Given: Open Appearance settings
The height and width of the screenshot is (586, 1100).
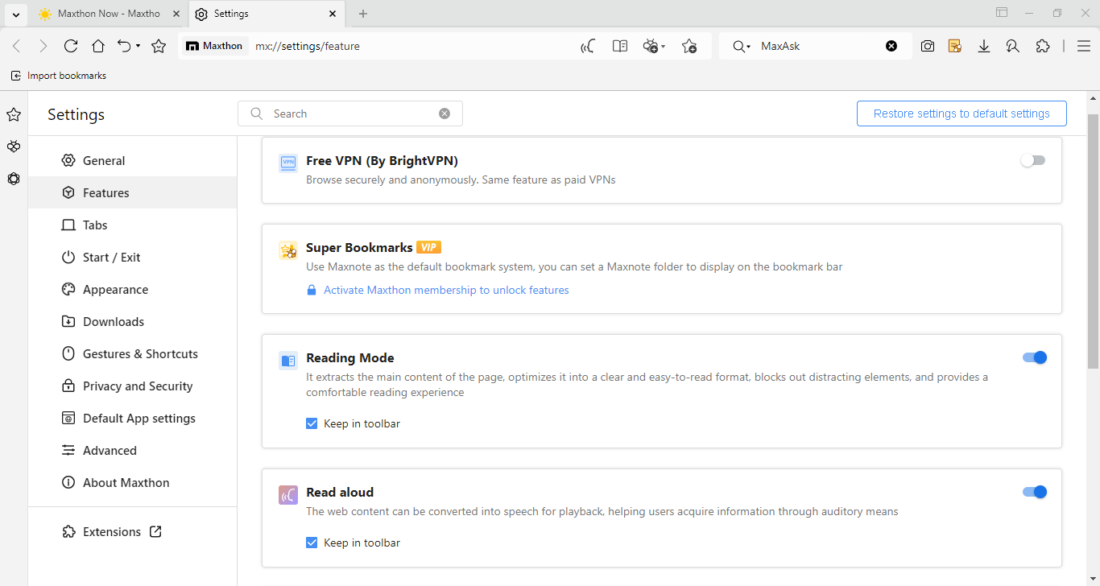Looking at the screenshot, I should pos(133,289).
